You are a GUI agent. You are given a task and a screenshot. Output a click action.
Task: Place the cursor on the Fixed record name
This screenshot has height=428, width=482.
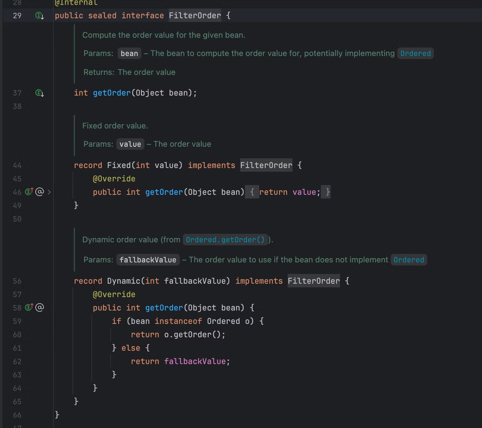[119, 165]
